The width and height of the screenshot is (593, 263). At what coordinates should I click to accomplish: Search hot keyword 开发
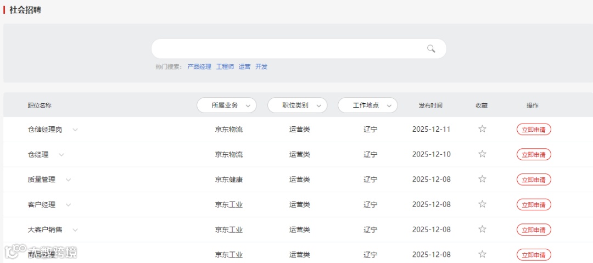click(x=261, y=67)
